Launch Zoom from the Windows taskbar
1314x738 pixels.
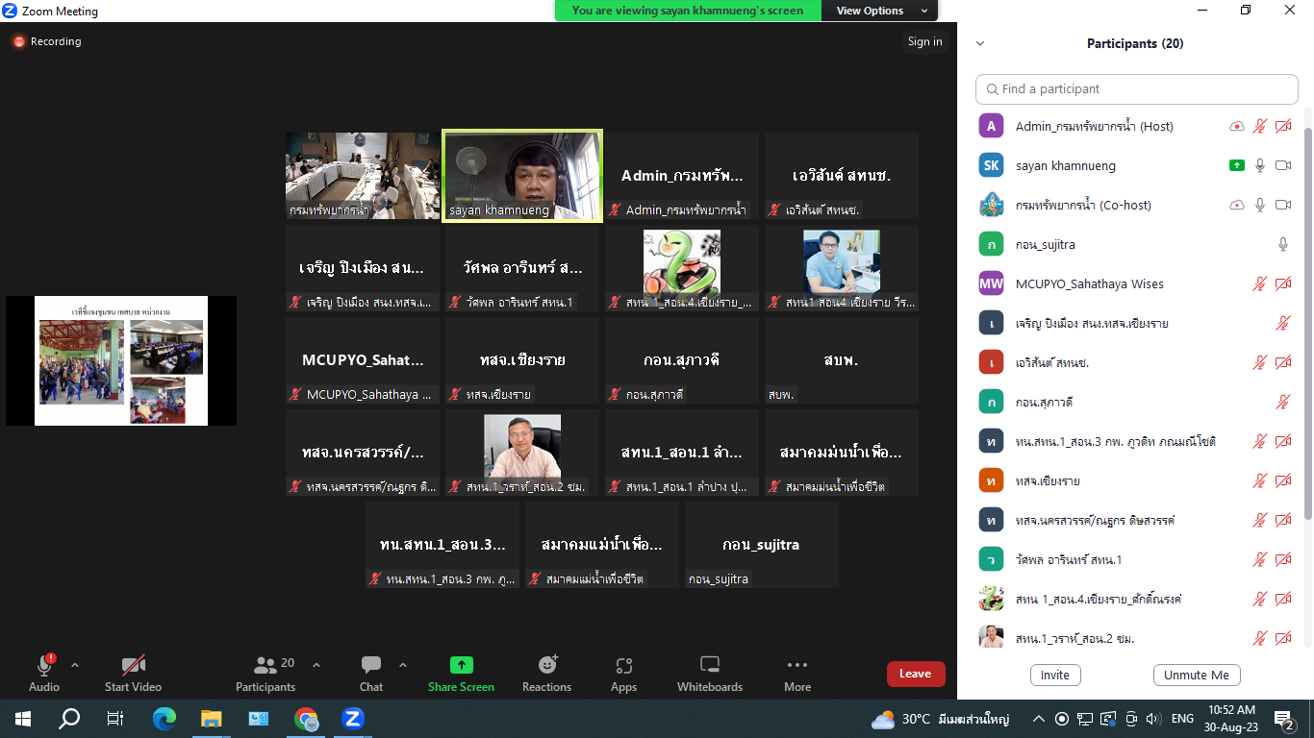[352, 718]
